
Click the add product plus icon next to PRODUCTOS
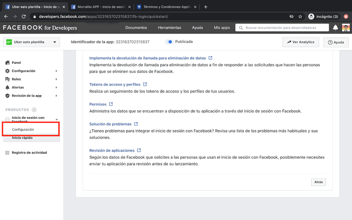point(34,110)
